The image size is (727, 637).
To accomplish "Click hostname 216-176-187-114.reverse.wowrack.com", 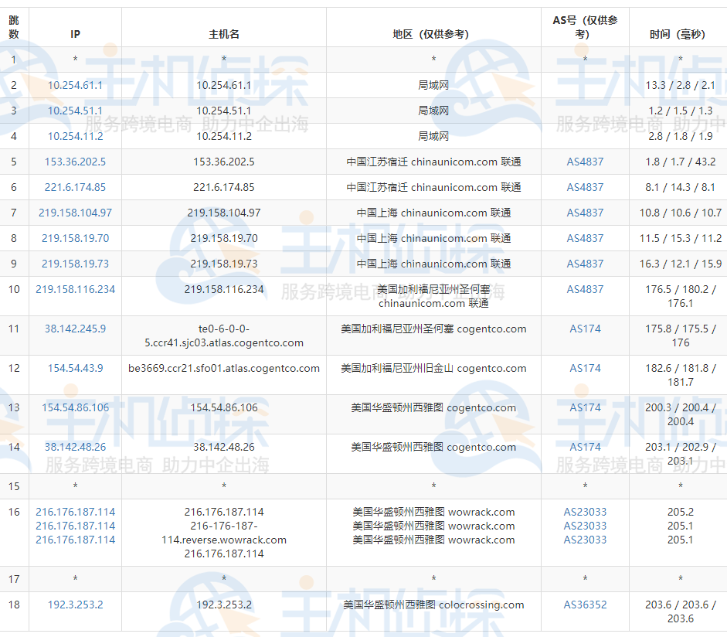I will click(x=223, y=534).
